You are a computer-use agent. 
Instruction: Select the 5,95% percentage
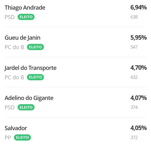(138, 38)
